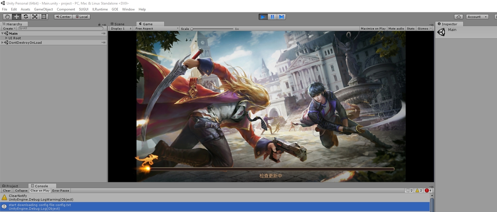497x212 pixels.
Task: Toggle warning message filter in Console
Action: [x=419, y=190]
